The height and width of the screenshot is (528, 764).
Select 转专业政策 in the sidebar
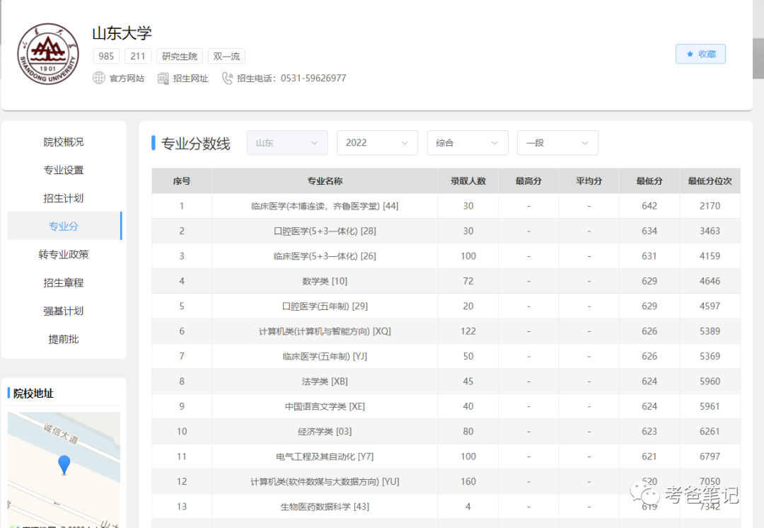64,255
